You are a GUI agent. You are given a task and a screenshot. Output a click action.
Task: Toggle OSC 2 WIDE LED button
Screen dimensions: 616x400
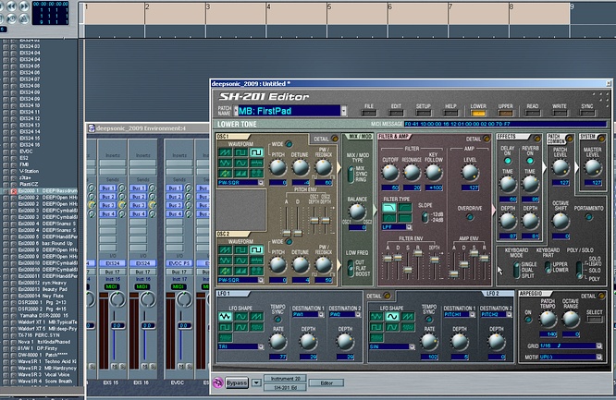(290, 241)
